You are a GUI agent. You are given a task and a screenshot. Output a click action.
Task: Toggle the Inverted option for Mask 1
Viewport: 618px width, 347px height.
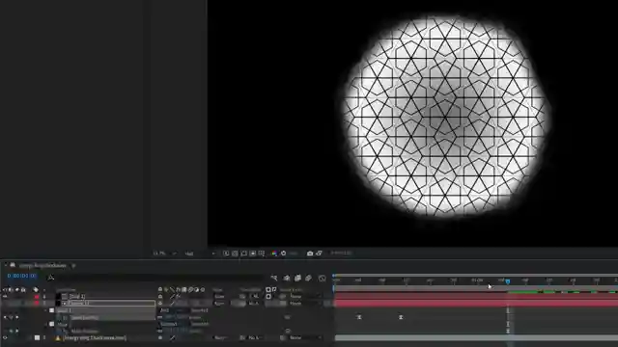[x=200, y=310]
